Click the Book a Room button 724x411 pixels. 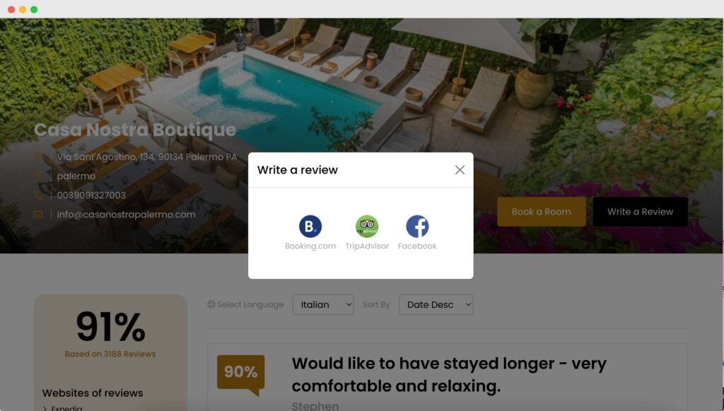coord(541,212)
